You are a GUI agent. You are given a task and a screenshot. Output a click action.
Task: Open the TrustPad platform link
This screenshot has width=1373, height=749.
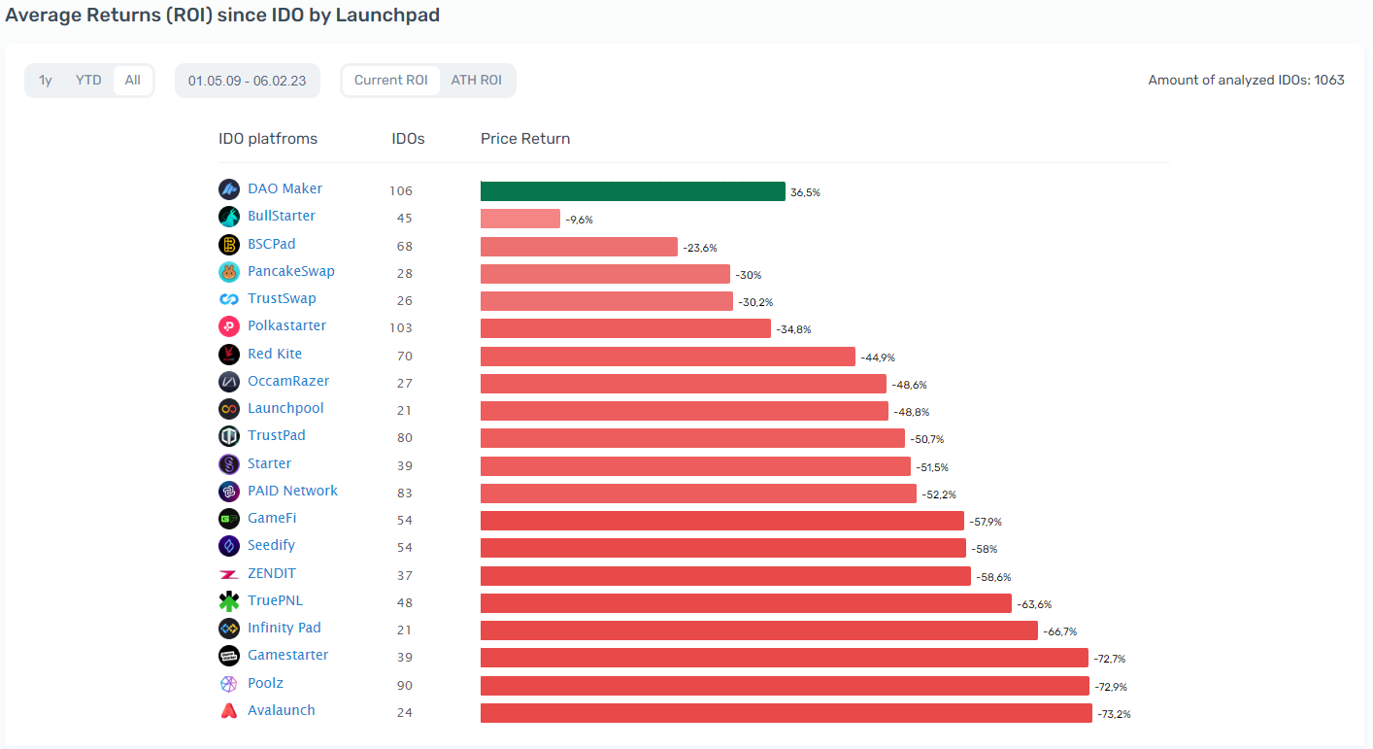[x=277, y=435]
